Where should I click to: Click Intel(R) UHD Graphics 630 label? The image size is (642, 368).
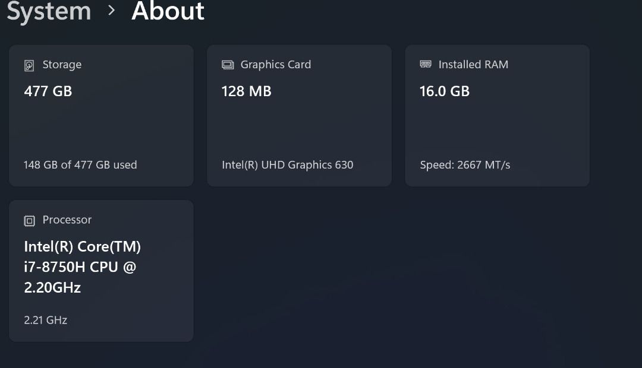tap(288, 165)
